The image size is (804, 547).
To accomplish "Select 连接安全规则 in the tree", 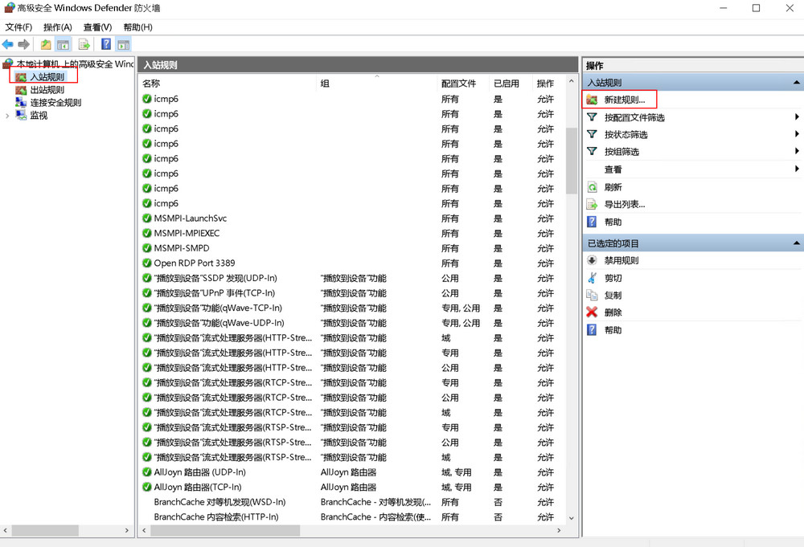I will (55, 103).
